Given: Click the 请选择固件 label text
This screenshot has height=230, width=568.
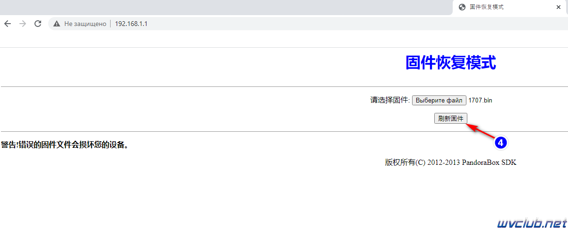Looking at the screenshot, I should tap(390, 100).
